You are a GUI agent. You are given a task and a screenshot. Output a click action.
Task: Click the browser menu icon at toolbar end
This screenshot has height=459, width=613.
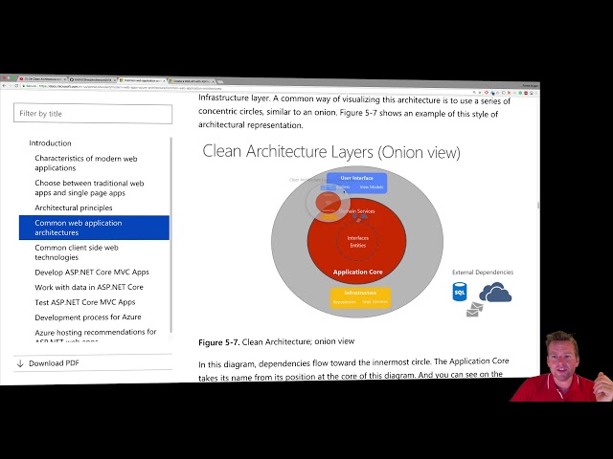click(x=536, y=94)
